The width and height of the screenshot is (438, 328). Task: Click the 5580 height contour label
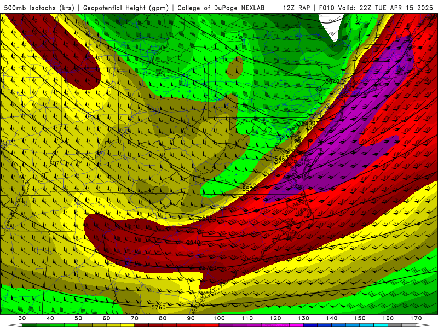click(x=209, y=218)
